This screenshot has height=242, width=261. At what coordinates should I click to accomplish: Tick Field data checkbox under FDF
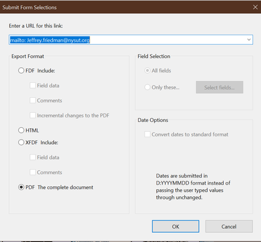[33, 85]
